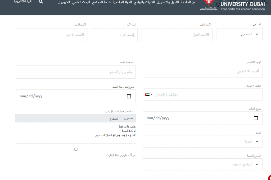271x180 pixels.
Task: Open the البرامج العربية programs dropdown
Action: 202,164
